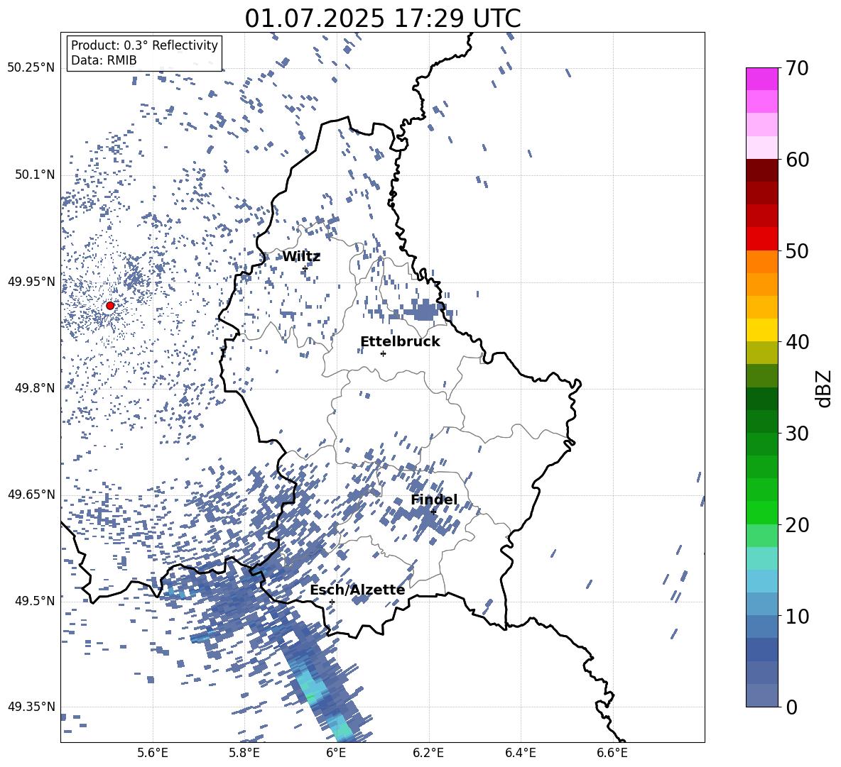Click the Findel city label

coord(434,500)
